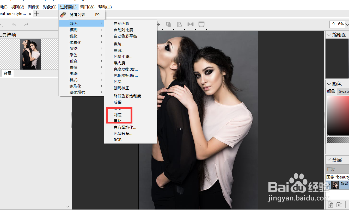The height and width of the screenshot is (210, 349).
Task: Click the distribute horizontally spacing icon
Action: click(191, 24)
